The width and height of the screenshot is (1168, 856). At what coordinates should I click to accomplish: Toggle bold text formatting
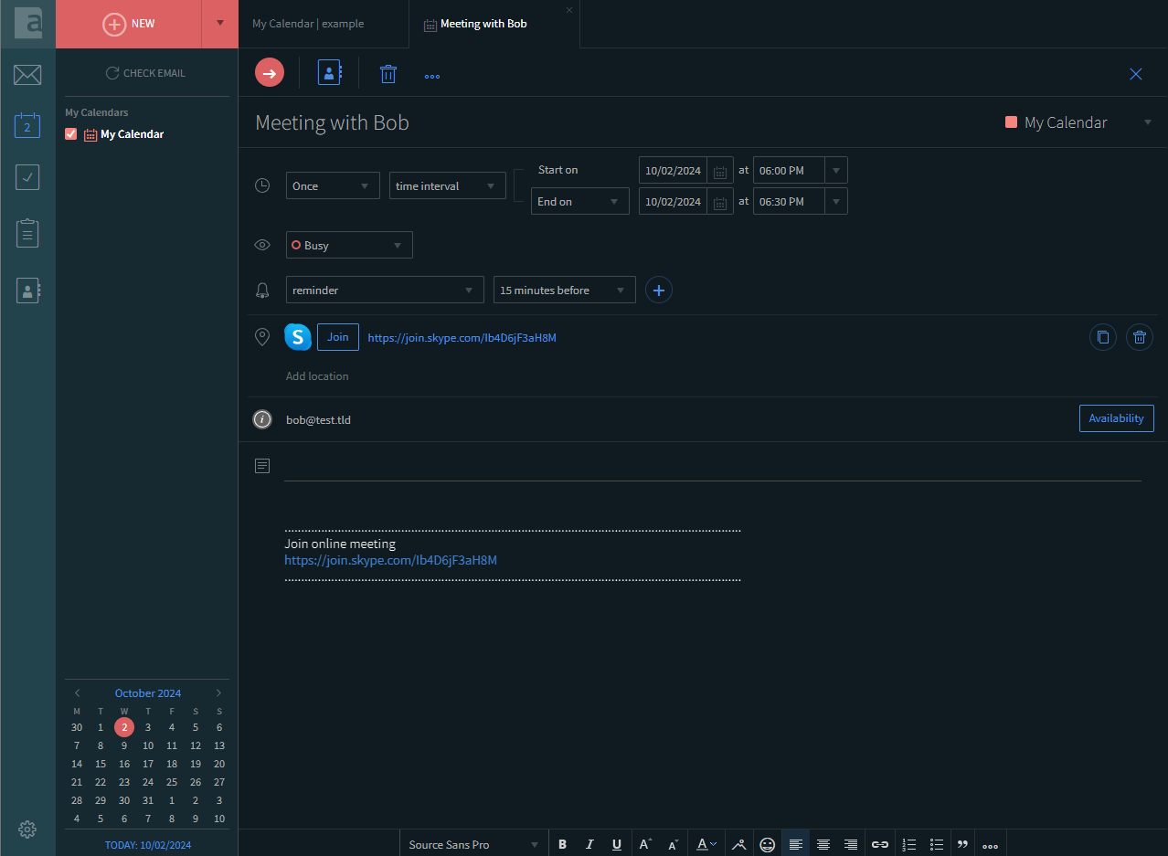[x=562, y=845]
